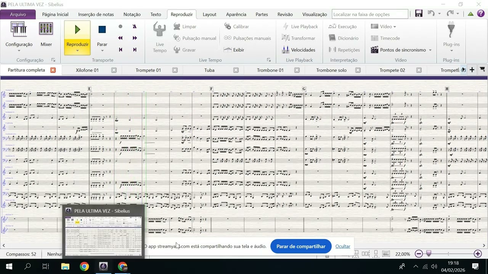Open the document tab list menu
488x274 pixels.
482,70
